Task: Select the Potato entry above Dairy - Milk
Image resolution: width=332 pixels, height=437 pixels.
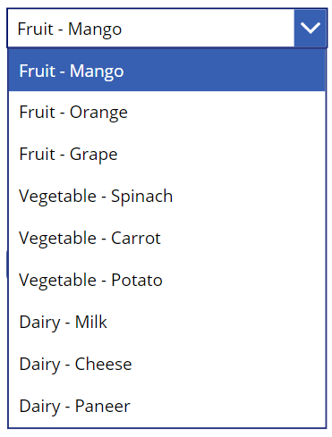Action: (166, 280)
